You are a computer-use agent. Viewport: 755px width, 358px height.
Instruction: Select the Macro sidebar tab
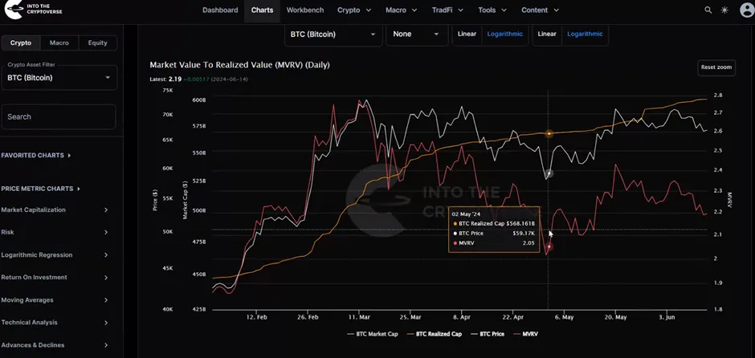59,43
